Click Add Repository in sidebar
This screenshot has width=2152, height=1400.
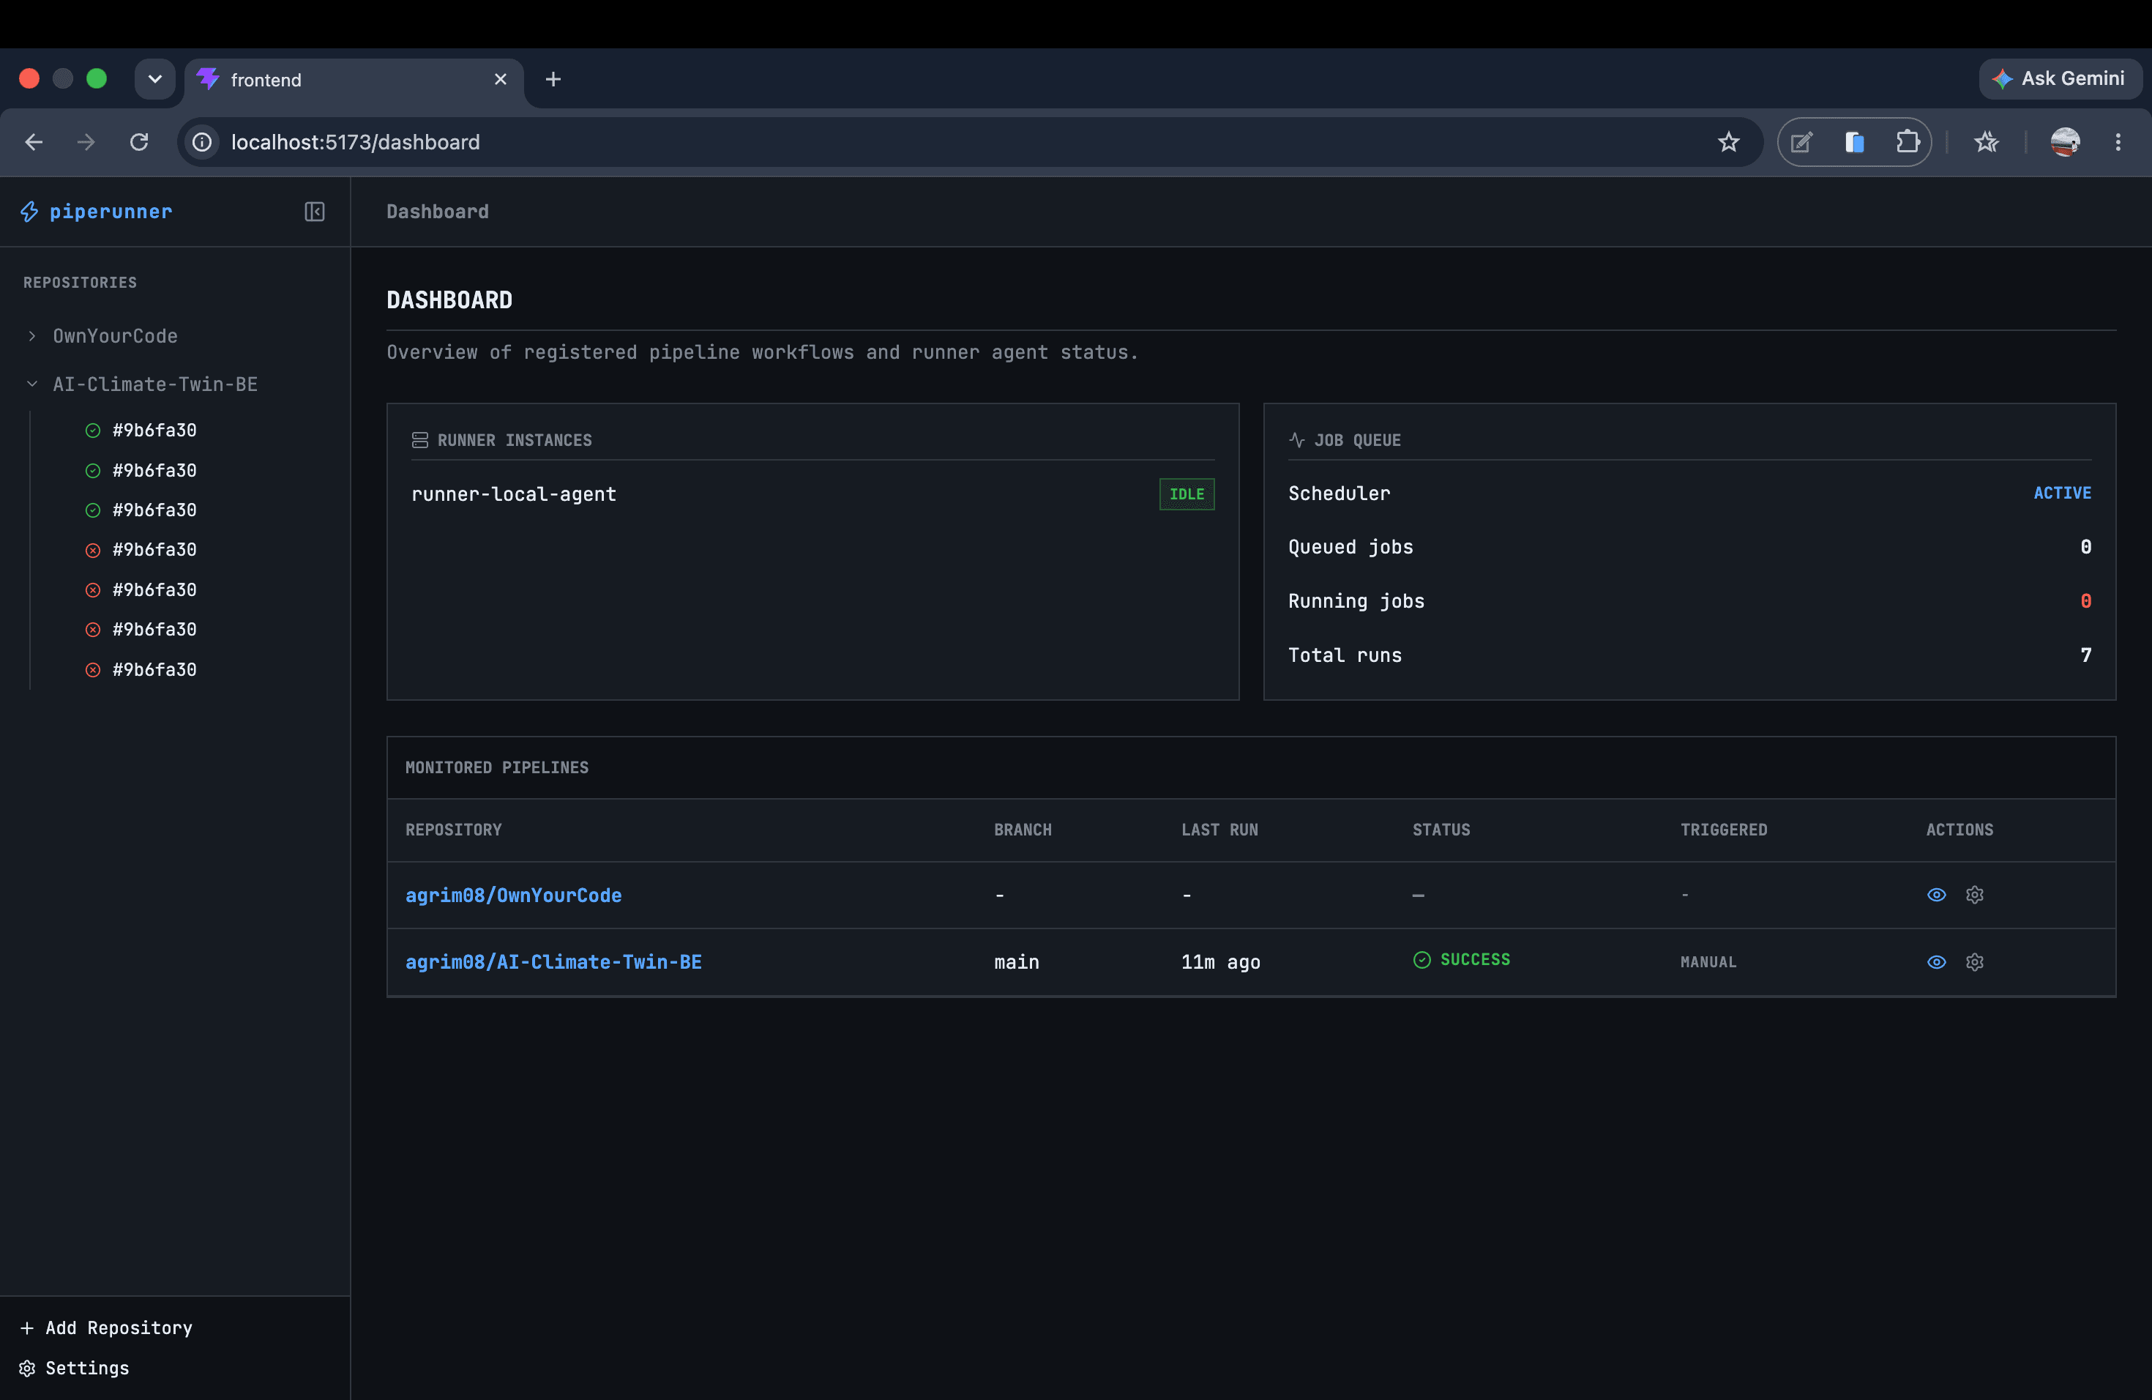click(106, 1327)
